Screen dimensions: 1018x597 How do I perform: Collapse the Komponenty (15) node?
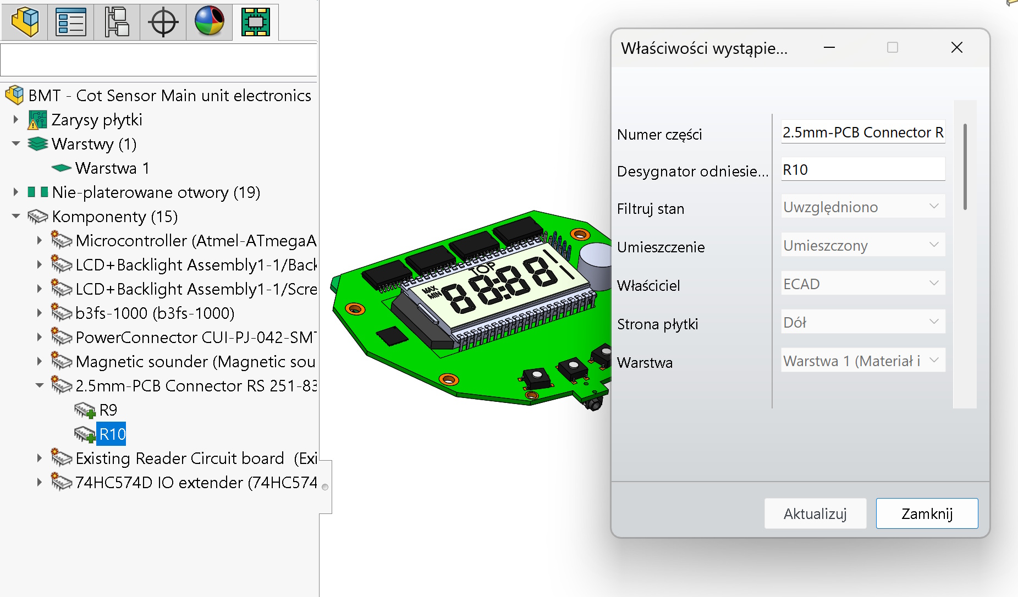pyautogui.click(x=16, y=216)
